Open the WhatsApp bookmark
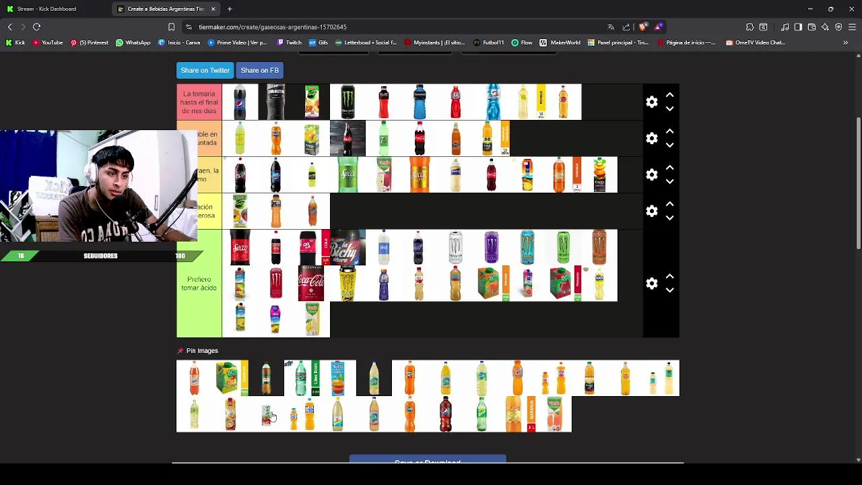 133,42
